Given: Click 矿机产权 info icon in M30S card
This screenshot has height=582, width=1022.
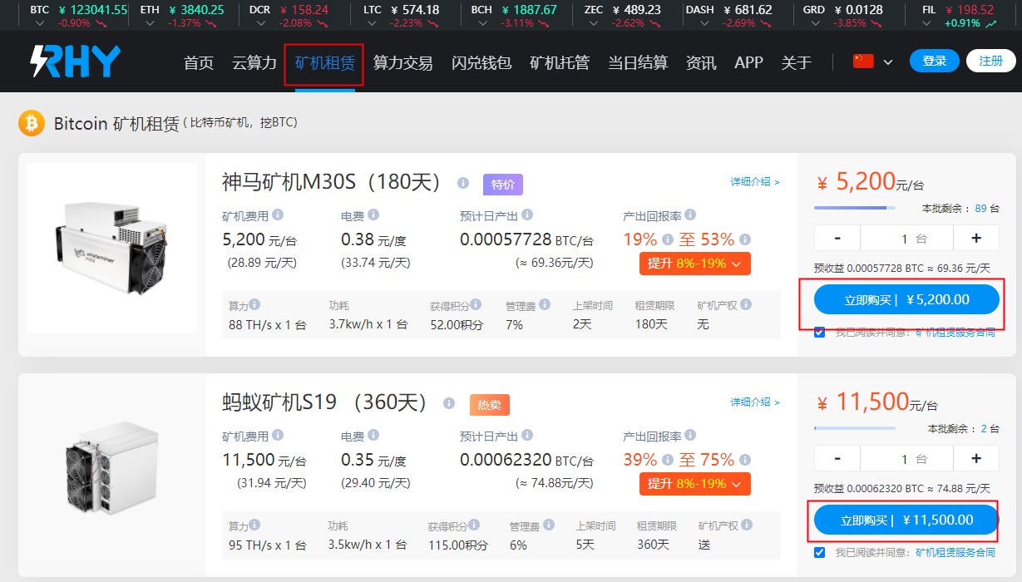Looking at the screenshot, I should pyautogui.click(x=747, y=304).
